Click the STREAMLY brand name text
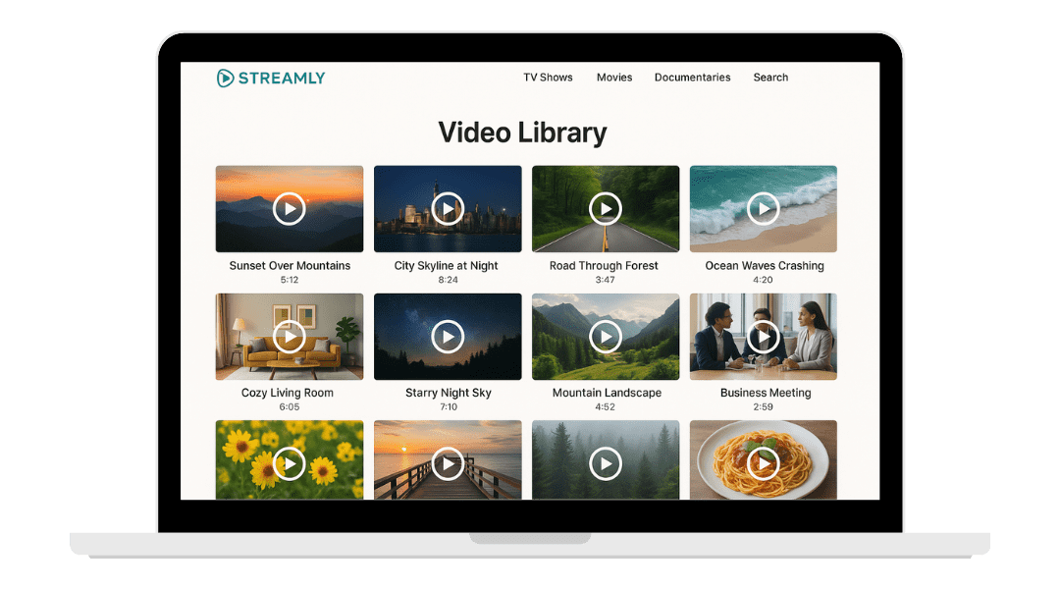Viewport: 1060px width, 589px height. pyautogui.click(x=282, y=78)
